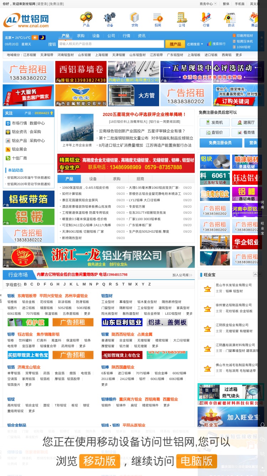The height and width of the screenshot is (476, 267).
Task: Open 天津6061铝板 切割铝板 厂家 listing
Action: pyautogui.click(x=83, y=232)
